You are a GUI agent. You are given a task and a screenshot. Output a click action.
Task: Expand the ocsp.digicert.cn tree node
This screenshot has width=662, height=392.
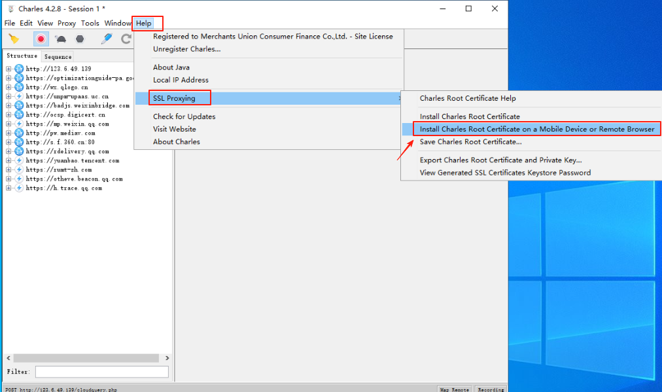[x=9, y=115]
